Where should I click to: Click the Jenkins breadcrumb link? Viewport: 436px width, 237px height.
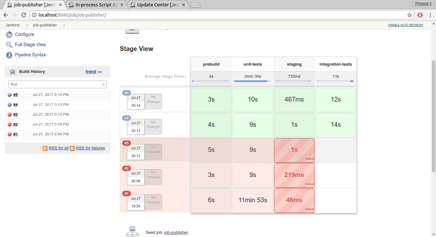tap(13, 25)
